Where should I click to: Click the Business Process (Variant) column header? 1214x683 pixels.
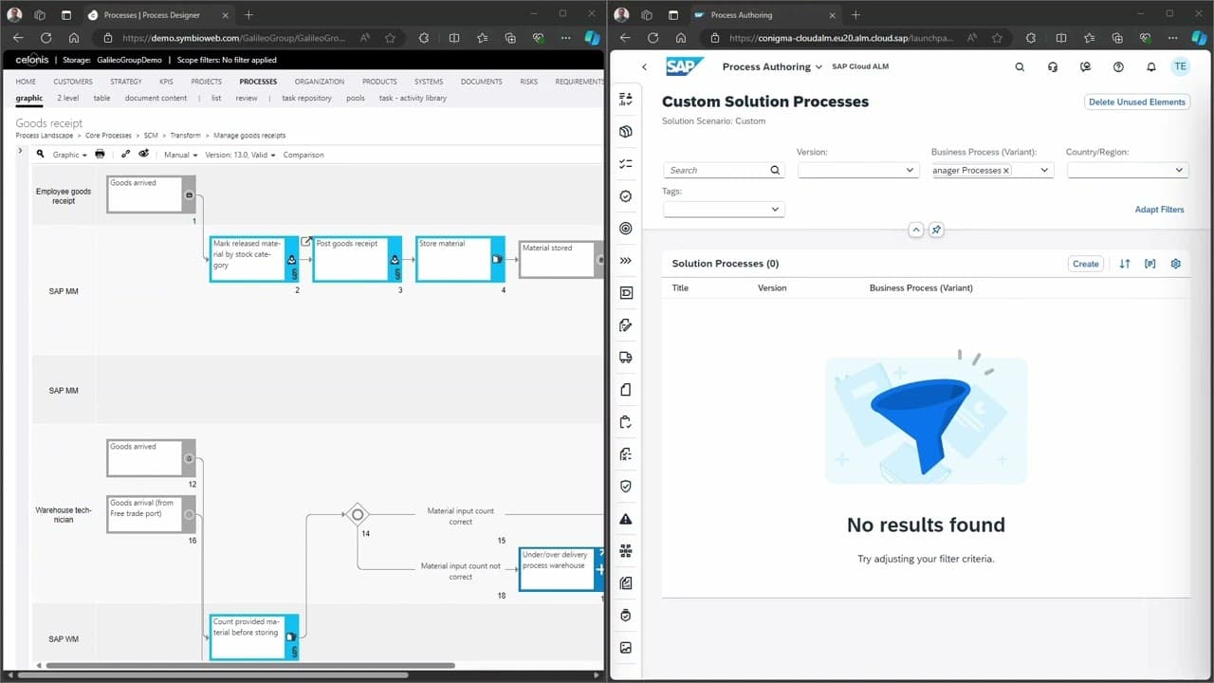(921, 287)
